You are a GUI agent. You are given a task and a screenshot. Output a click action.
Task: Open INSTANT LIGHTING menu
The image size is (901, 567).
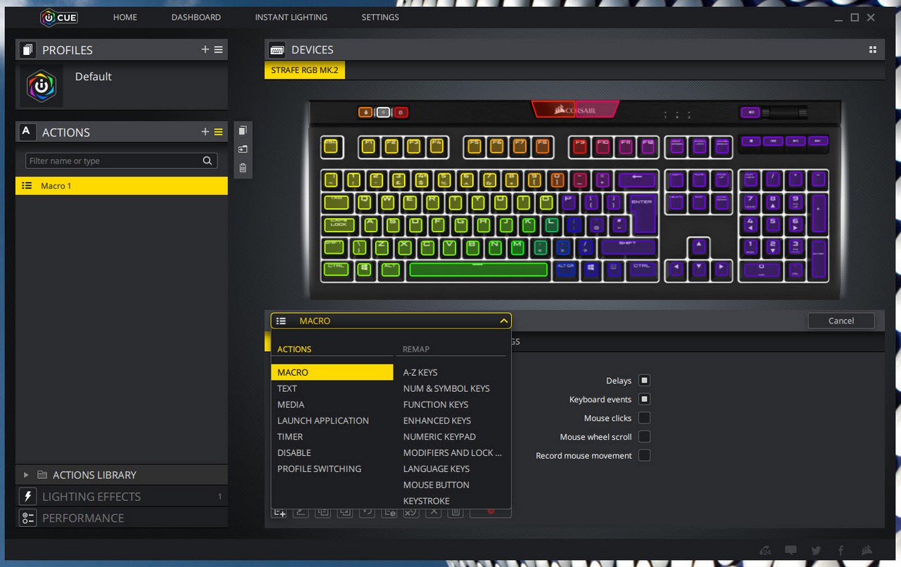(291, 18)
